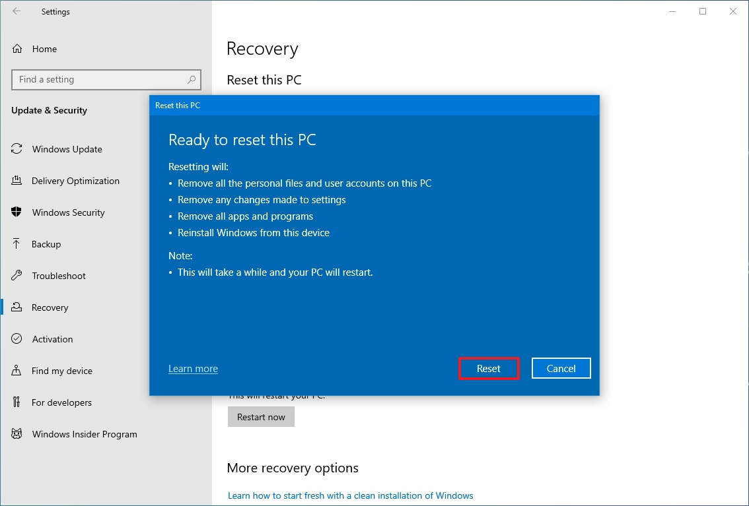This screenshot has width=749, height=506.
Task: Click the Recovery icon in the sidebar
Action: pyautogui.click(x=16, y=307)
